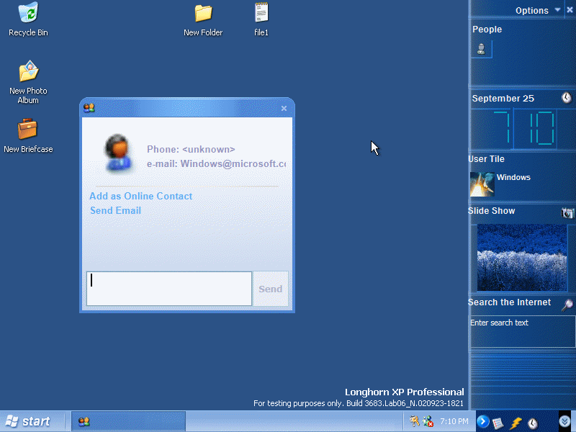Select the New Folder desktop icon
576x432 pixels.
tap(203, 19)
